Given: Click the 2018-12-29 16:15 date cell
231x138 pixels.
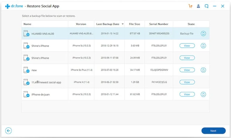Looking at the screenshot, I should pyautogui.click(x=110, y=46).
